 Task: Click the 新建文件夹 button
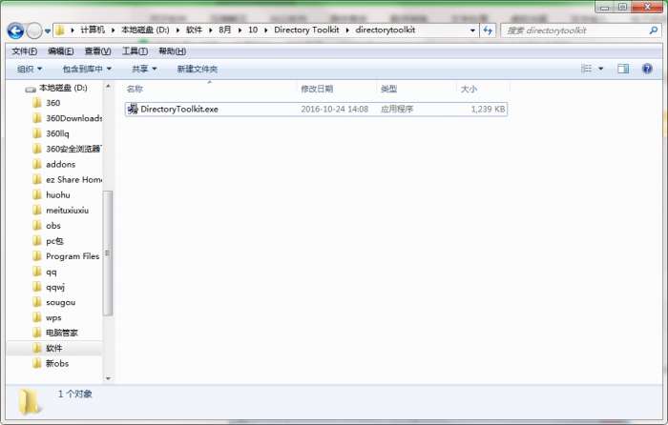pos(198,69)
